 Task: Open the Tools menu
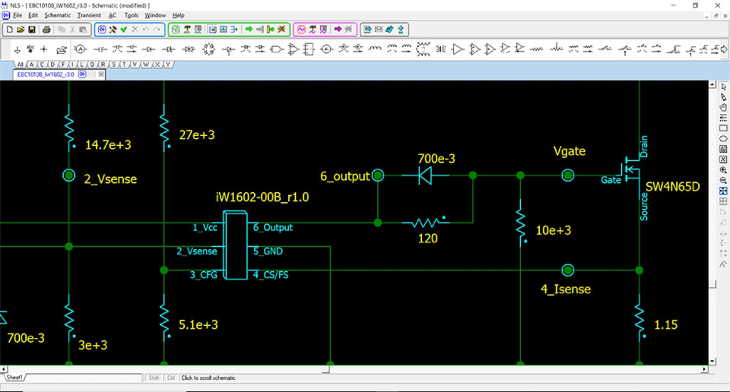point(131,15)
